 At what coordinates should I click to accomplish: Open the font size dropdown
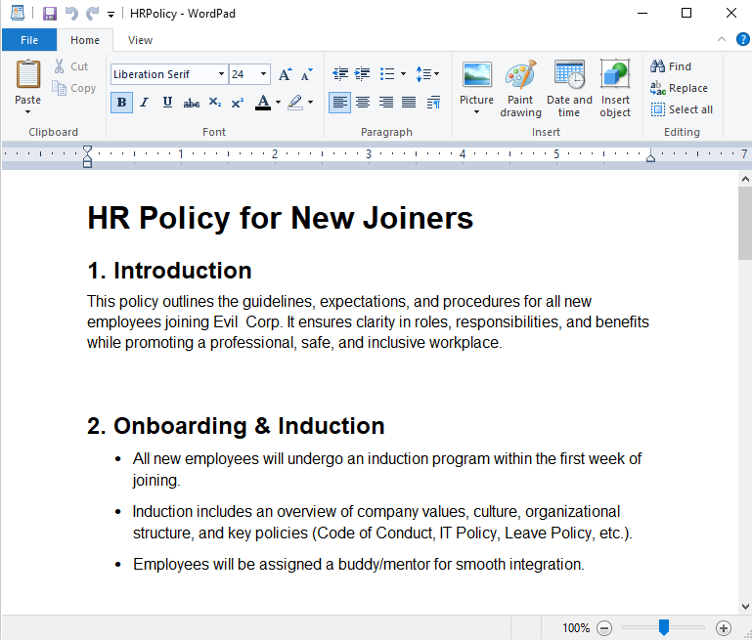263,74
